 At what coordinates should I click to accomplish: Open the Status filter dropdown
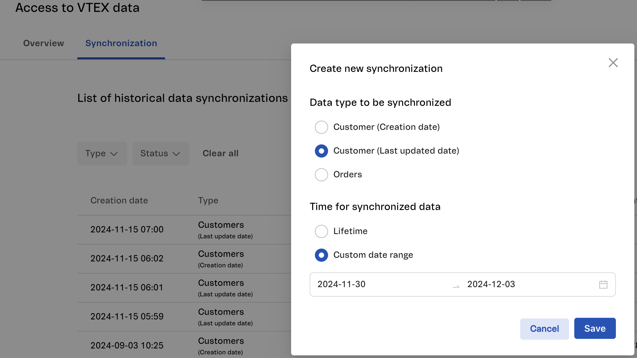[161, 154]
